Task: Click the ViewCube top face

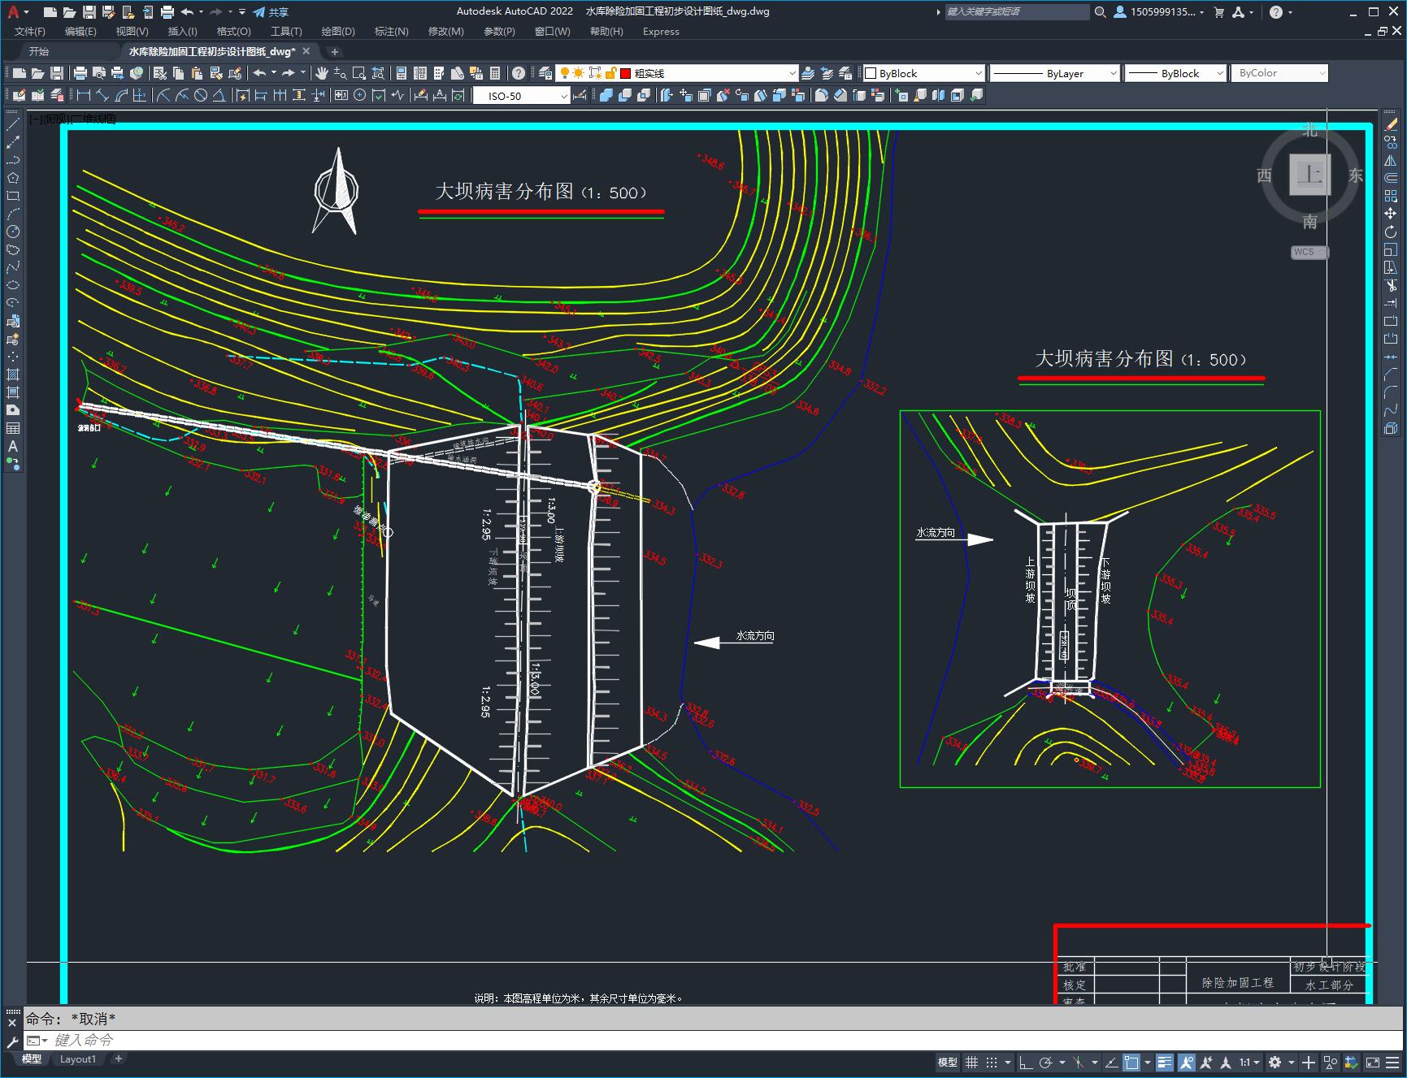Action: pyautogui.click(x=1309, y=175)
